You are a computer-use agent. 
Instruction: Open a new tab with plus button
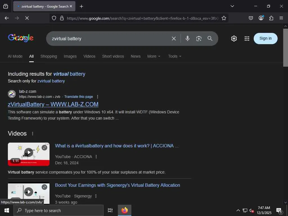point(81,6)
